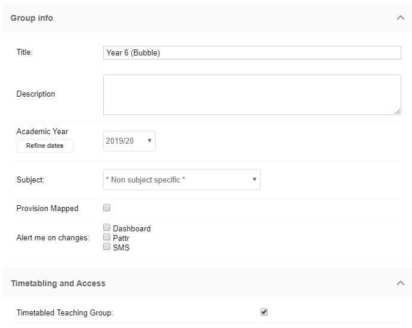Viewport: 412px width, 328px height.
Task: Enable SMS alerts checkbox
Action: [107, 246]
